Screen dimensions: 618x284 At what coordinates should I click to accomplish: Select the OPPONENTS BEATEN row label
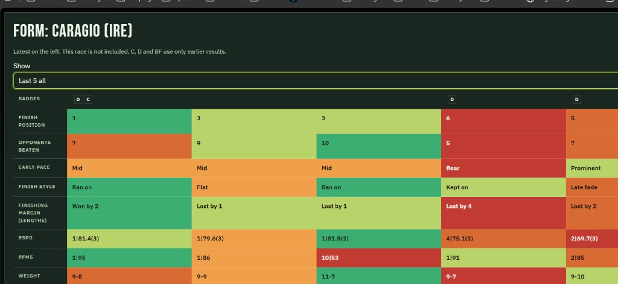coord(34,146)
